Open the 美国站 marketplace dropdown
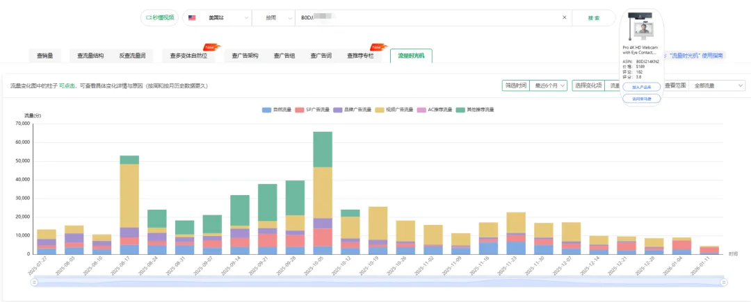751x302 pixels. (x=218, y=18)
